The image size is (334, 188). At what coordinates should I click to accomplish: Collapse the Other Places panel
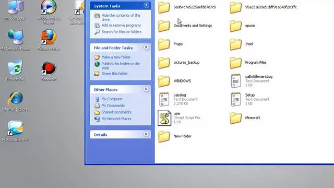coord(146,89)
